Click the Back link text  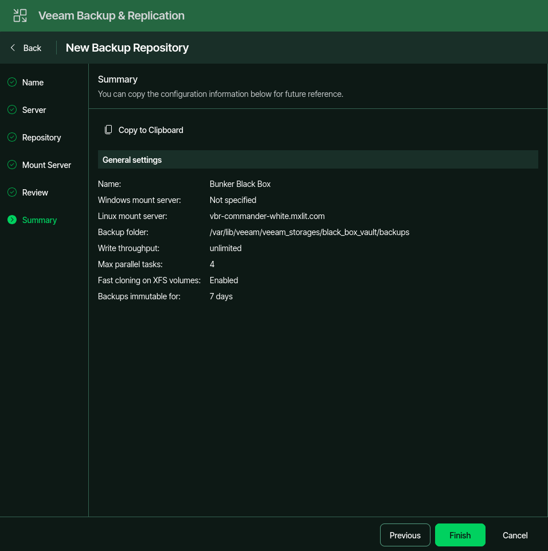point(32,48)
